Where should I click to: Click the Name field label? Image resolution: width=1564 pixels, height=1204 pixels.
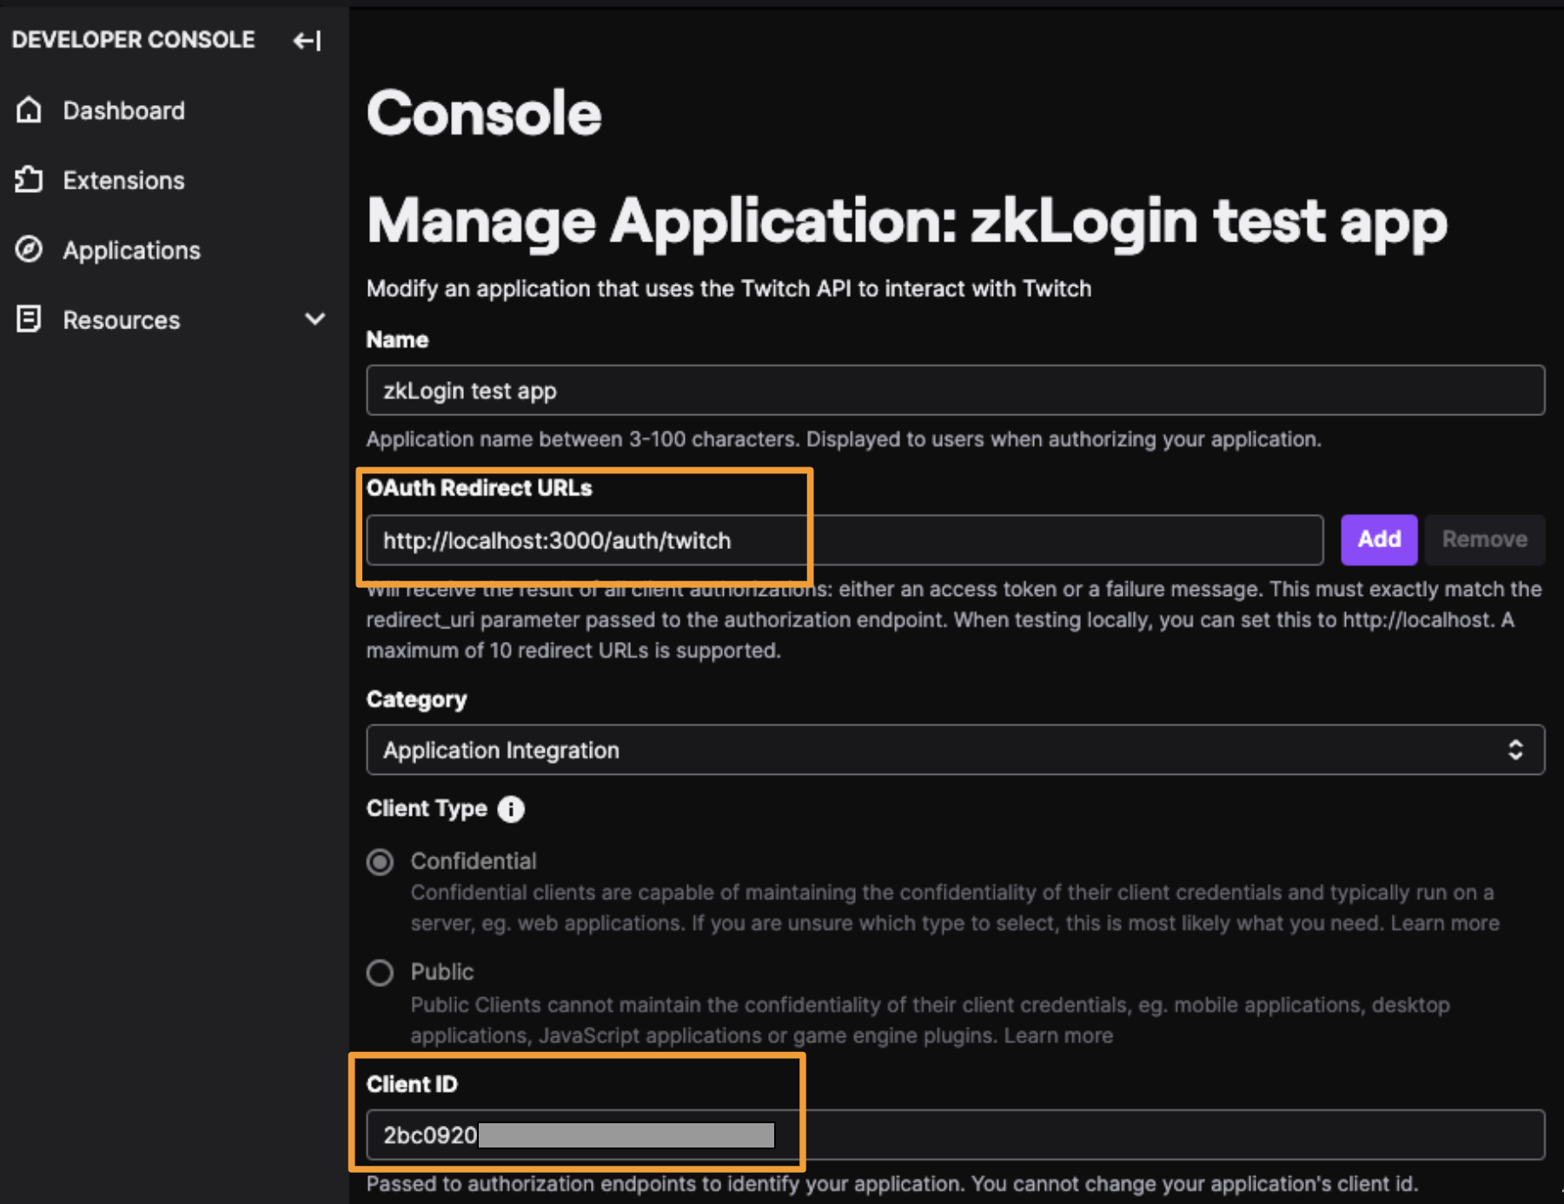click(397, 340)
